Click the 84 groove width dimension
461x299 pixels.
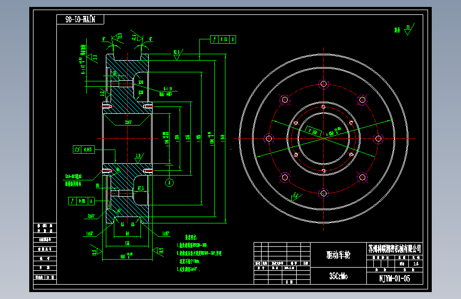point(127,234)
